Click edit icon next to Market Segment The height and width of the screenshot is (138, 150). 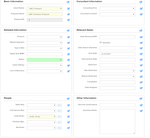point(68,43)
